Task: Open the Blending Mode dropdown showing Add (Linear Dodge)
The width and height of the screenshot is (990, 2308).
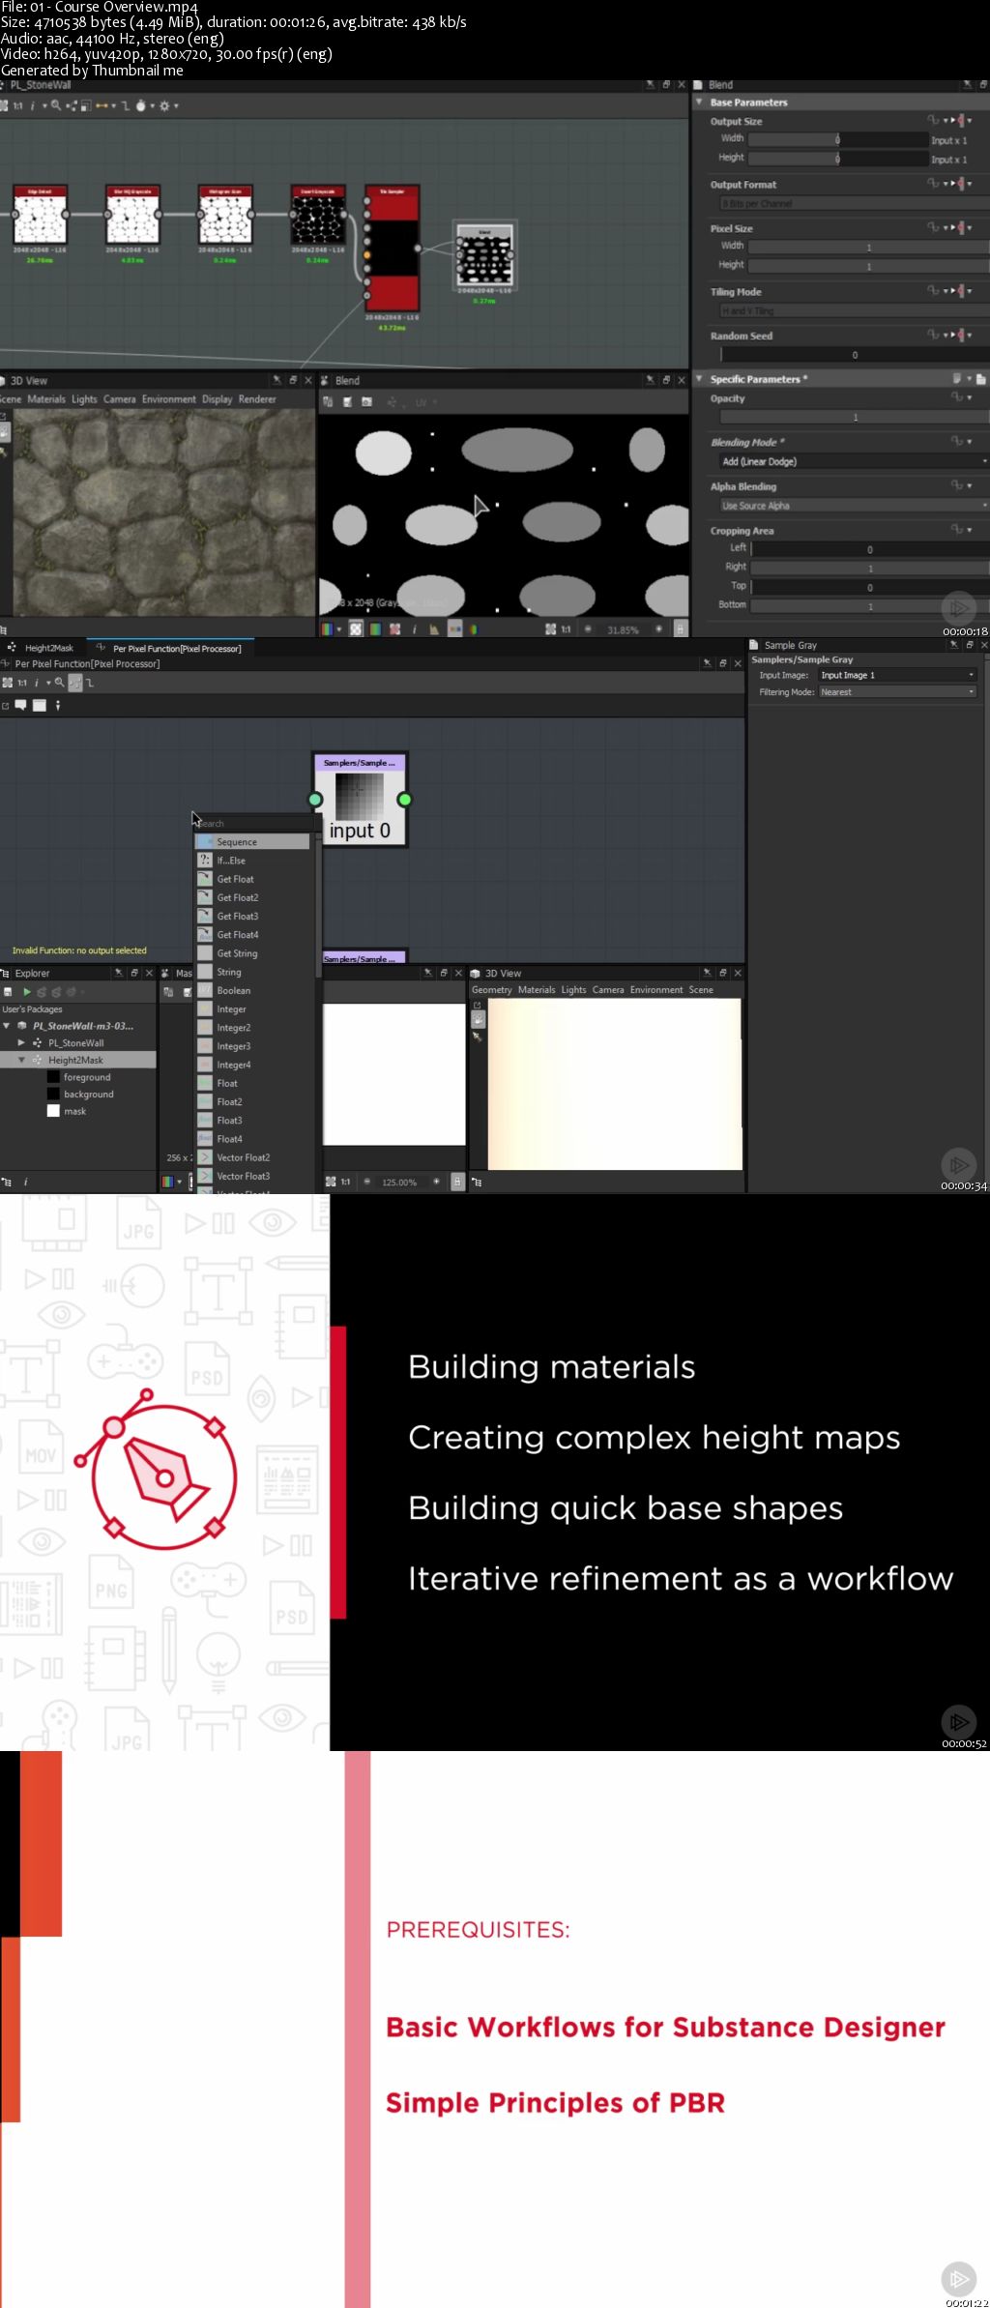Action: tap(854, 461)
